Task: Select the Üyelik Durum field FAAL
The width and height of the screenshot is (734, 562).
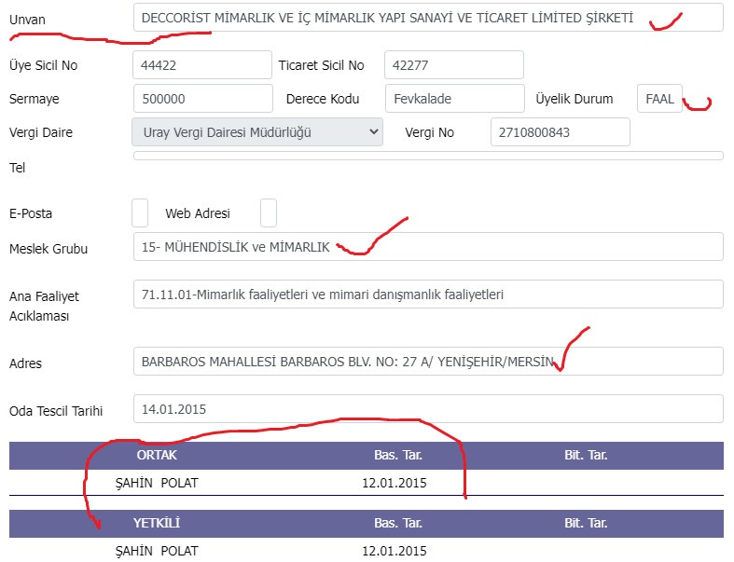Action: [659, 99]
